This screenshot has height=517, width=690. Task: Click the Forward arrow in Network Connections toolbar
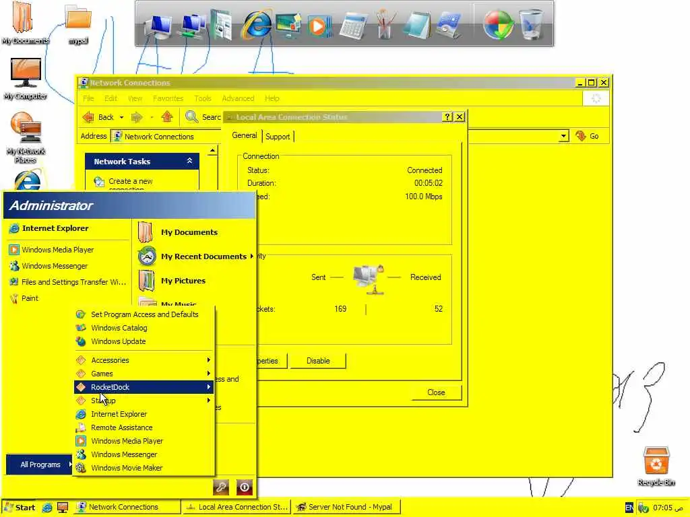click(x=137, y=117)
